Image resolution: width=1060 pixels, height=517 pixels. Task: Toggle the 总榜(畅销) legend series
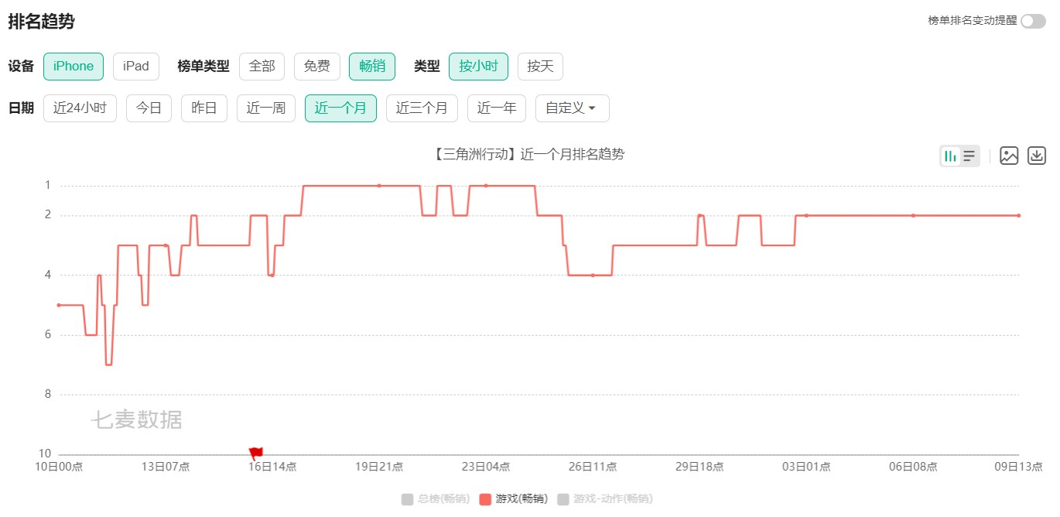tap(436, 499)
